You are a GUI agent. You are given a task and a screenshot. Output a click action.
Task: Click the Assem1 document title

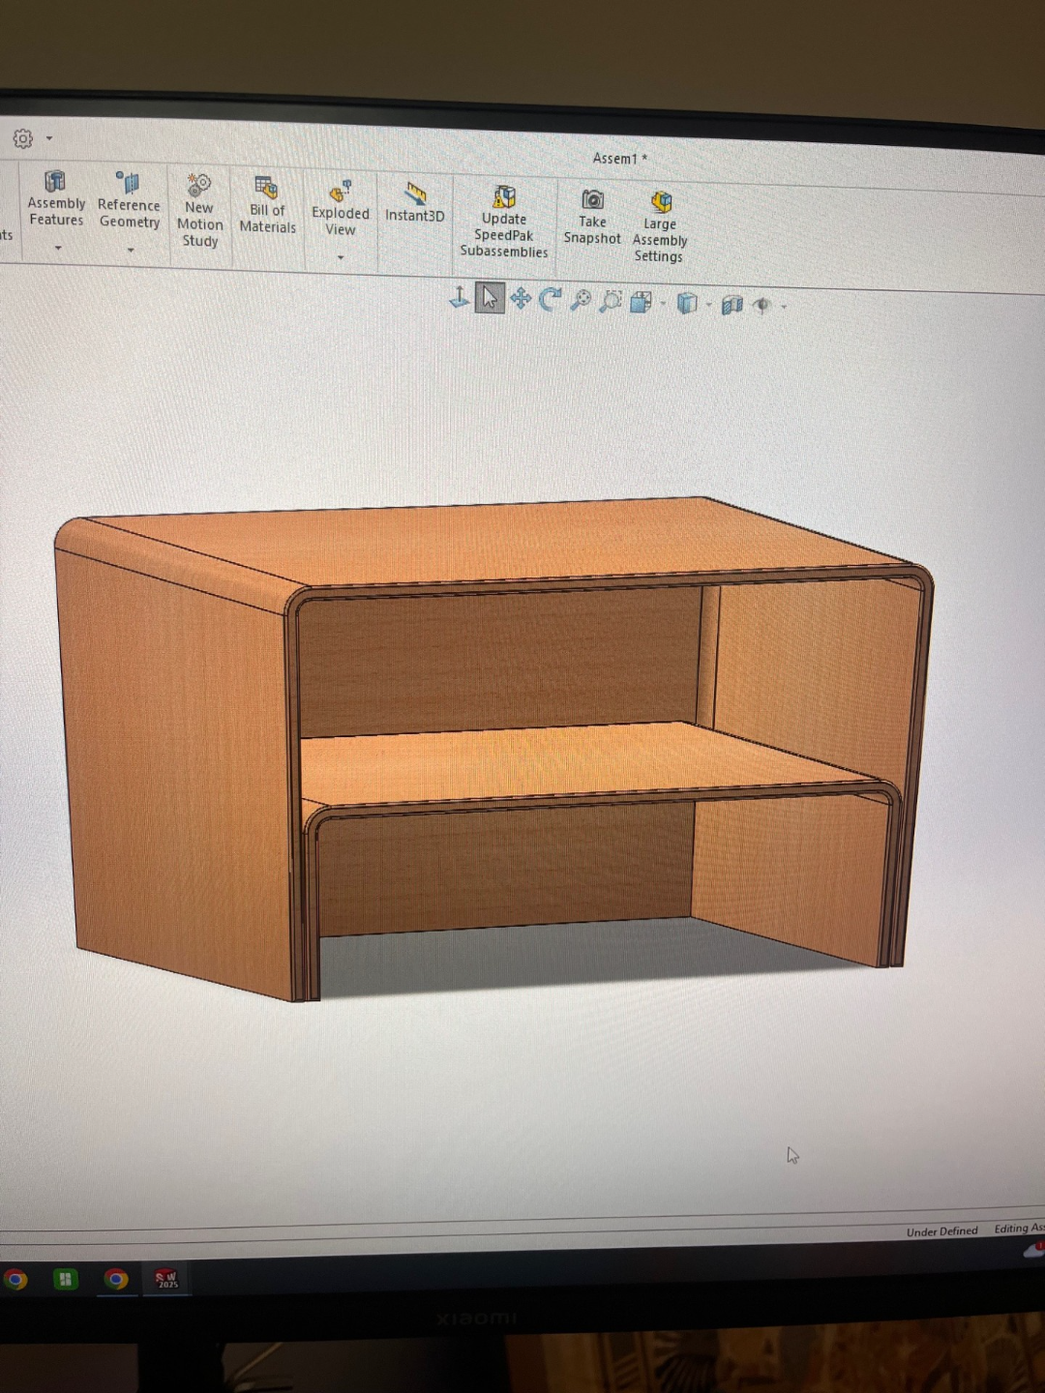pos(619,159)
